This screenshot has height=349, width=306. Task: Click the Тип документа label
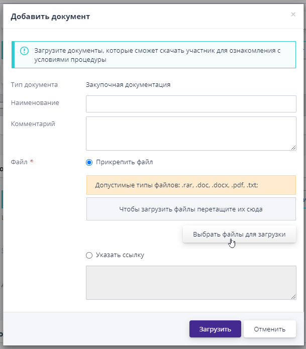(x=34, y=85)
